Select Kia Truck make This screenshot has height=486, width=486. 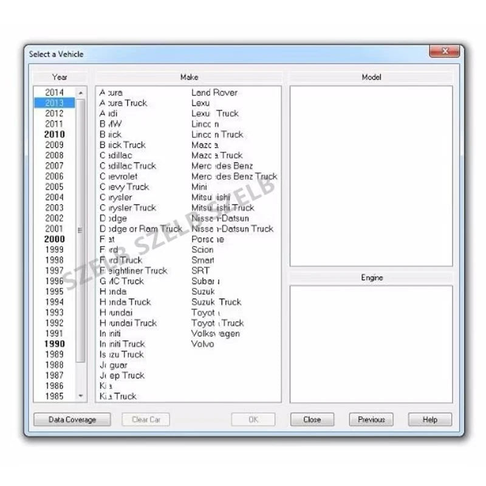point(118,396)
